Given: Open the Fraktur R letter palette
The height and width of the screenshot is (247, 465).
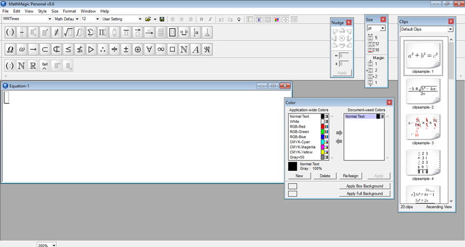Looking at the screenshot, I should [x=207, y=50].
